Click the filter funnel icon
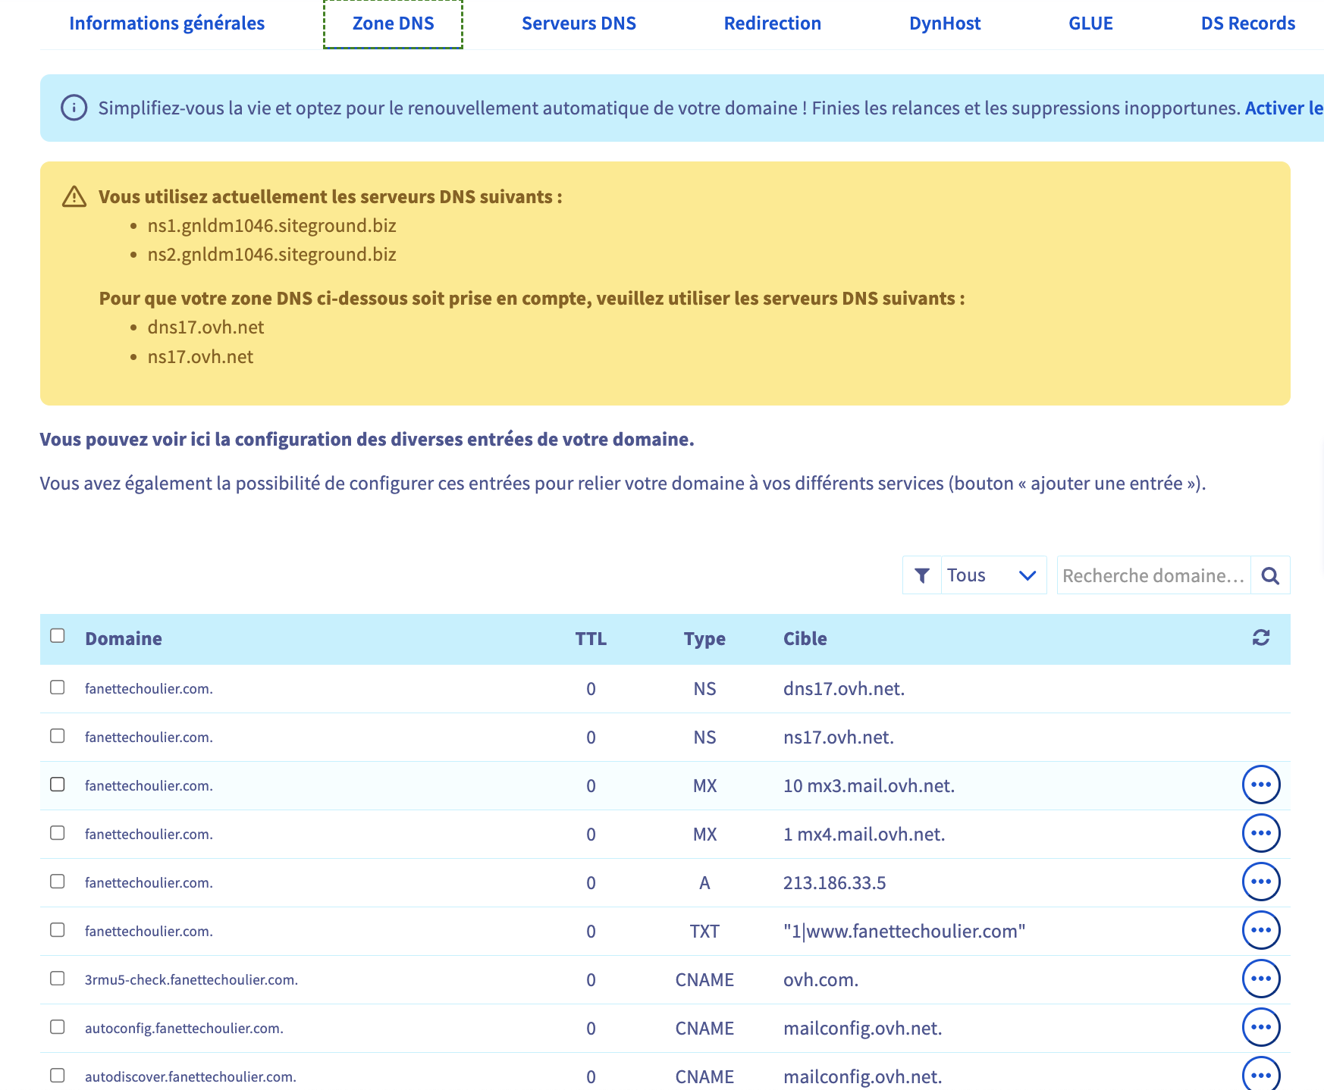The image size is (1324, 1090). pyautogui.click(x=922, y=576)
